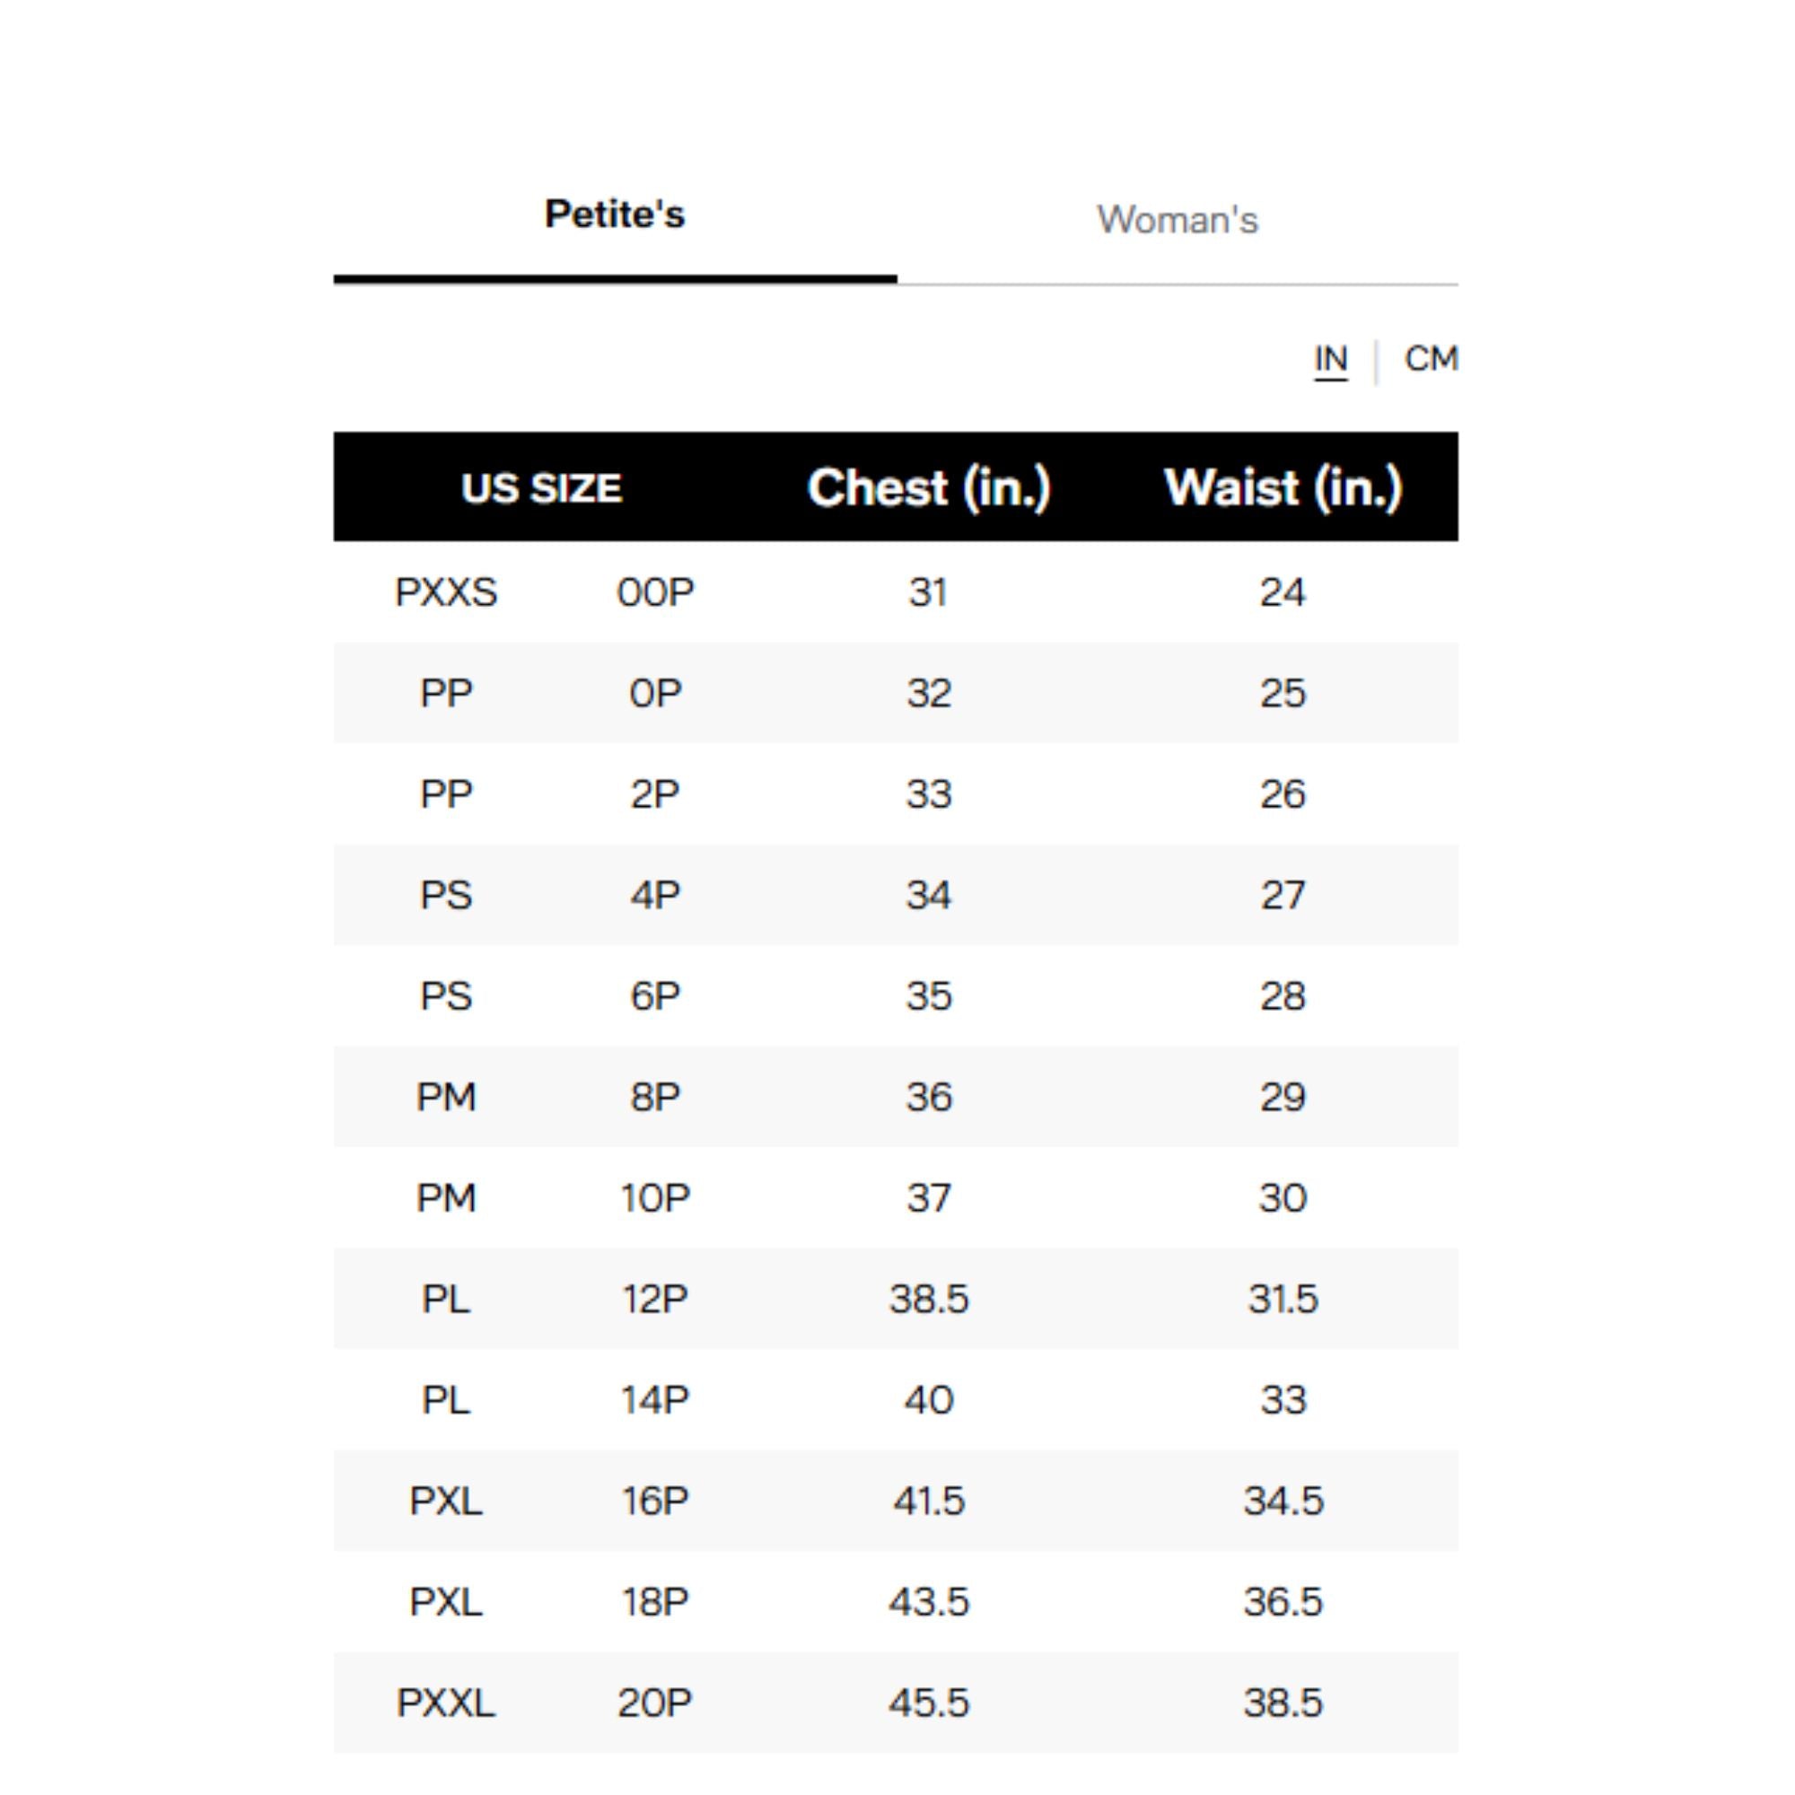The image size is (1795, 1795).
Task: Switch to the Petite's tab
Action: pyautogui.click(x=614, y=215)
